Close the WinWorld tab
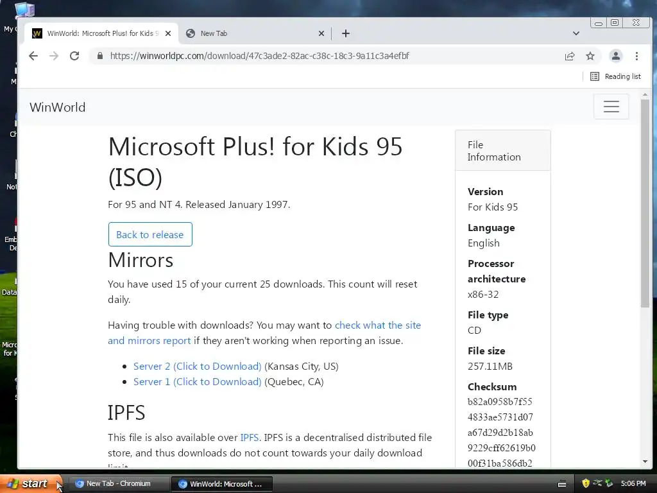 point(168,33)
